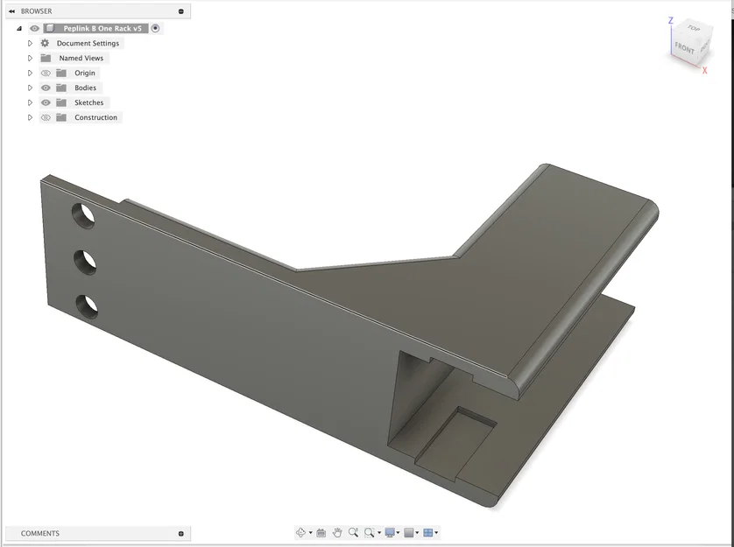
Task: Collapse the Peplink B One Rack v5 component
Action: [x=19, y=28]
